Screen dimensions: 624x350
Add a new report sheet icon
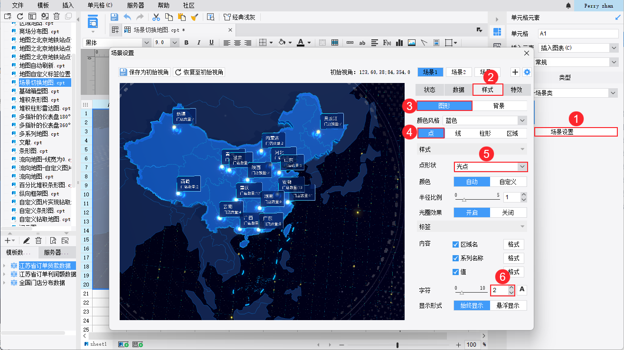(124, 344)
